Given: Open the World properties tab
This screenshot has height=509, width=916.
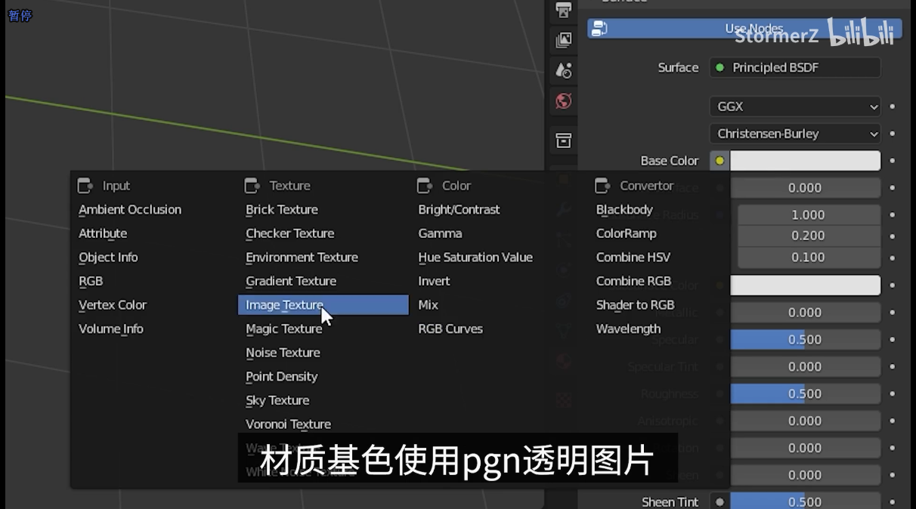Looking at the screenshot, I should point(563,101).
